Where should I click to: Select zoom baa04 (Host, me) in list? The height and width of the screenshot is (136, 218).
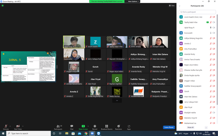[197, 17]
